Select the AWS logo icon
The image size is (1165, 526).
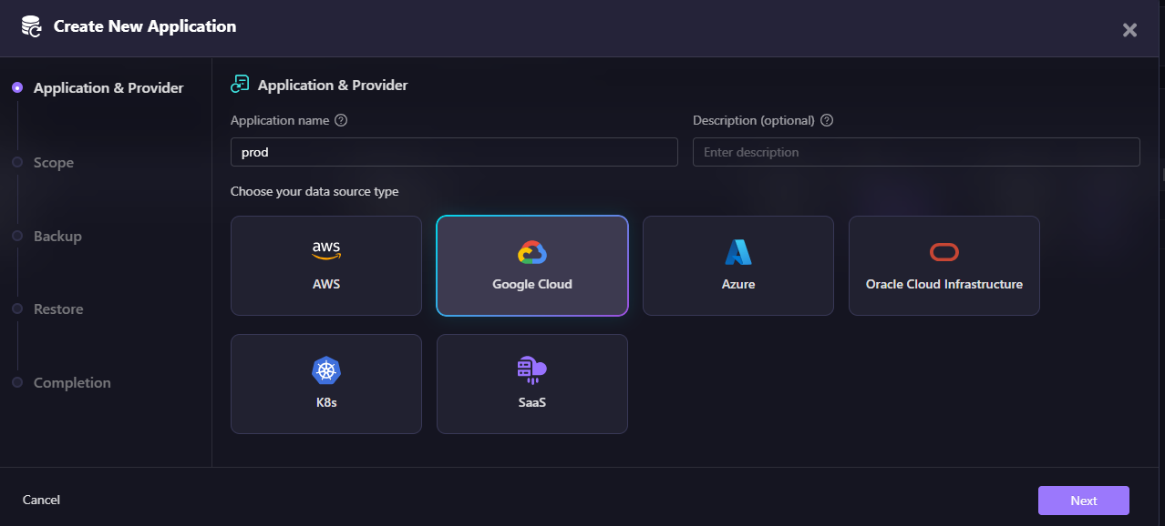[326, 250]
